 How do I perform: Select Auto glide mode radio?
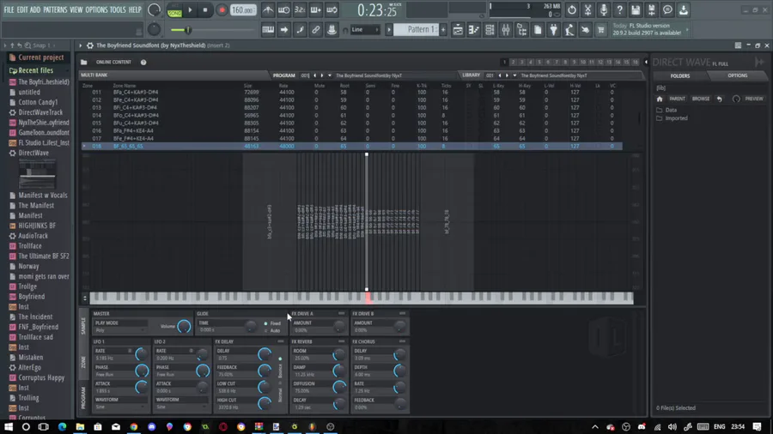265,331
